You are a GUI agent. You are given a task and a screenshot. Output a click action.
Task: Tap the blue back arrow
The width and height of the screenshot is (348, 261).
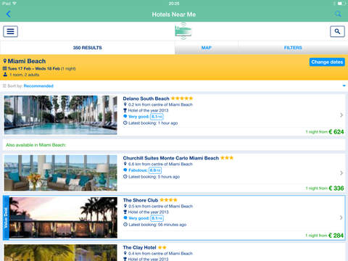coord(9,14)
